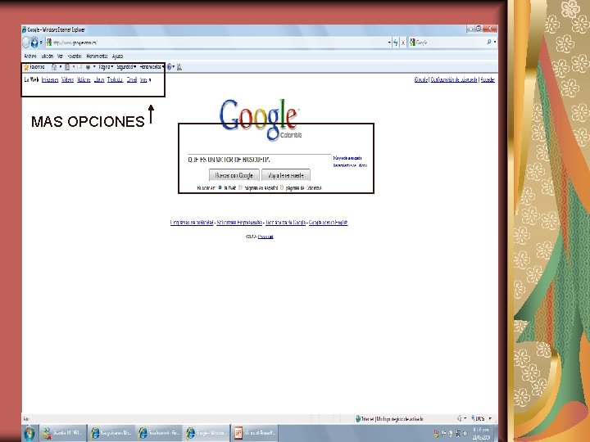Open the Ver menu
590x442 pixels.
[60, 56]
